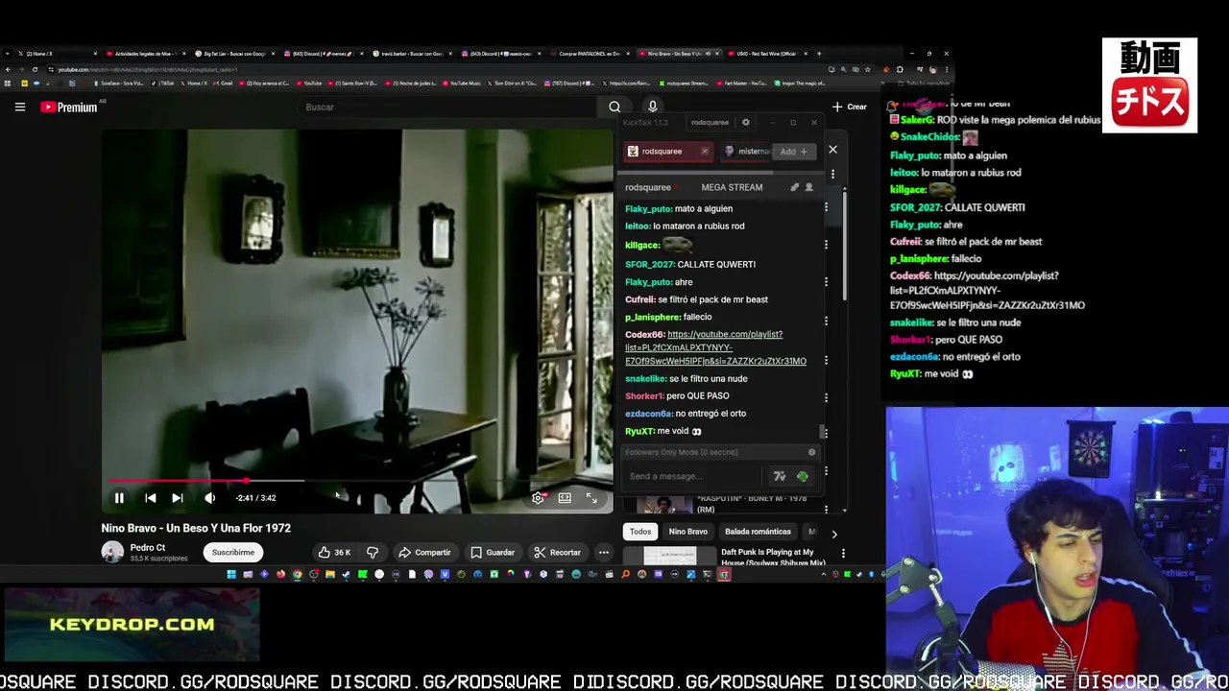
Task: Open the YouTube hamburger guide menu
Action: pyautogui.click(x=19, y=107)
